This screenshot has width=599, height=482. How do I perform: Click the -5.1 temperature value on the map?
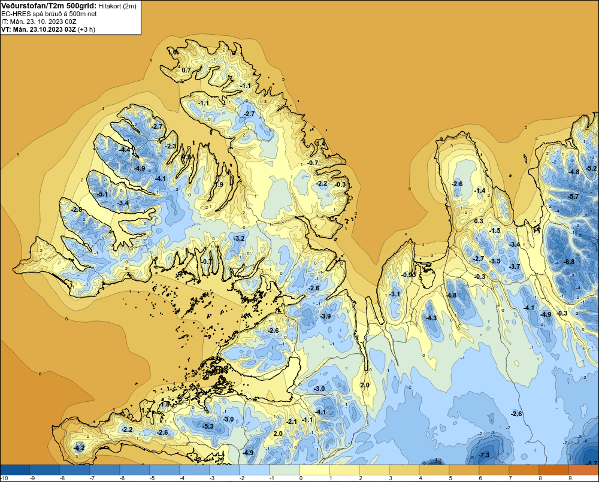(x=102, y=194)
